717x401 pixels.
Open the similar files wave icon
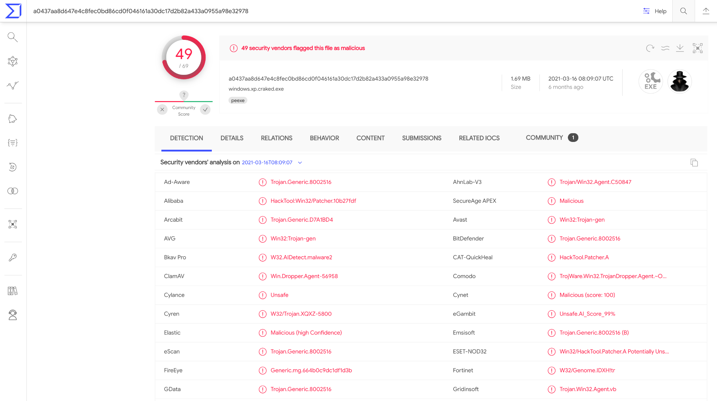(x=665, y=48)
